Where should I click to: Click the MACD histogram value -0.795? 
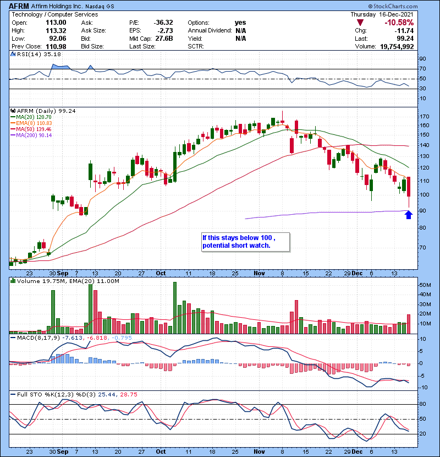[122, 338]
